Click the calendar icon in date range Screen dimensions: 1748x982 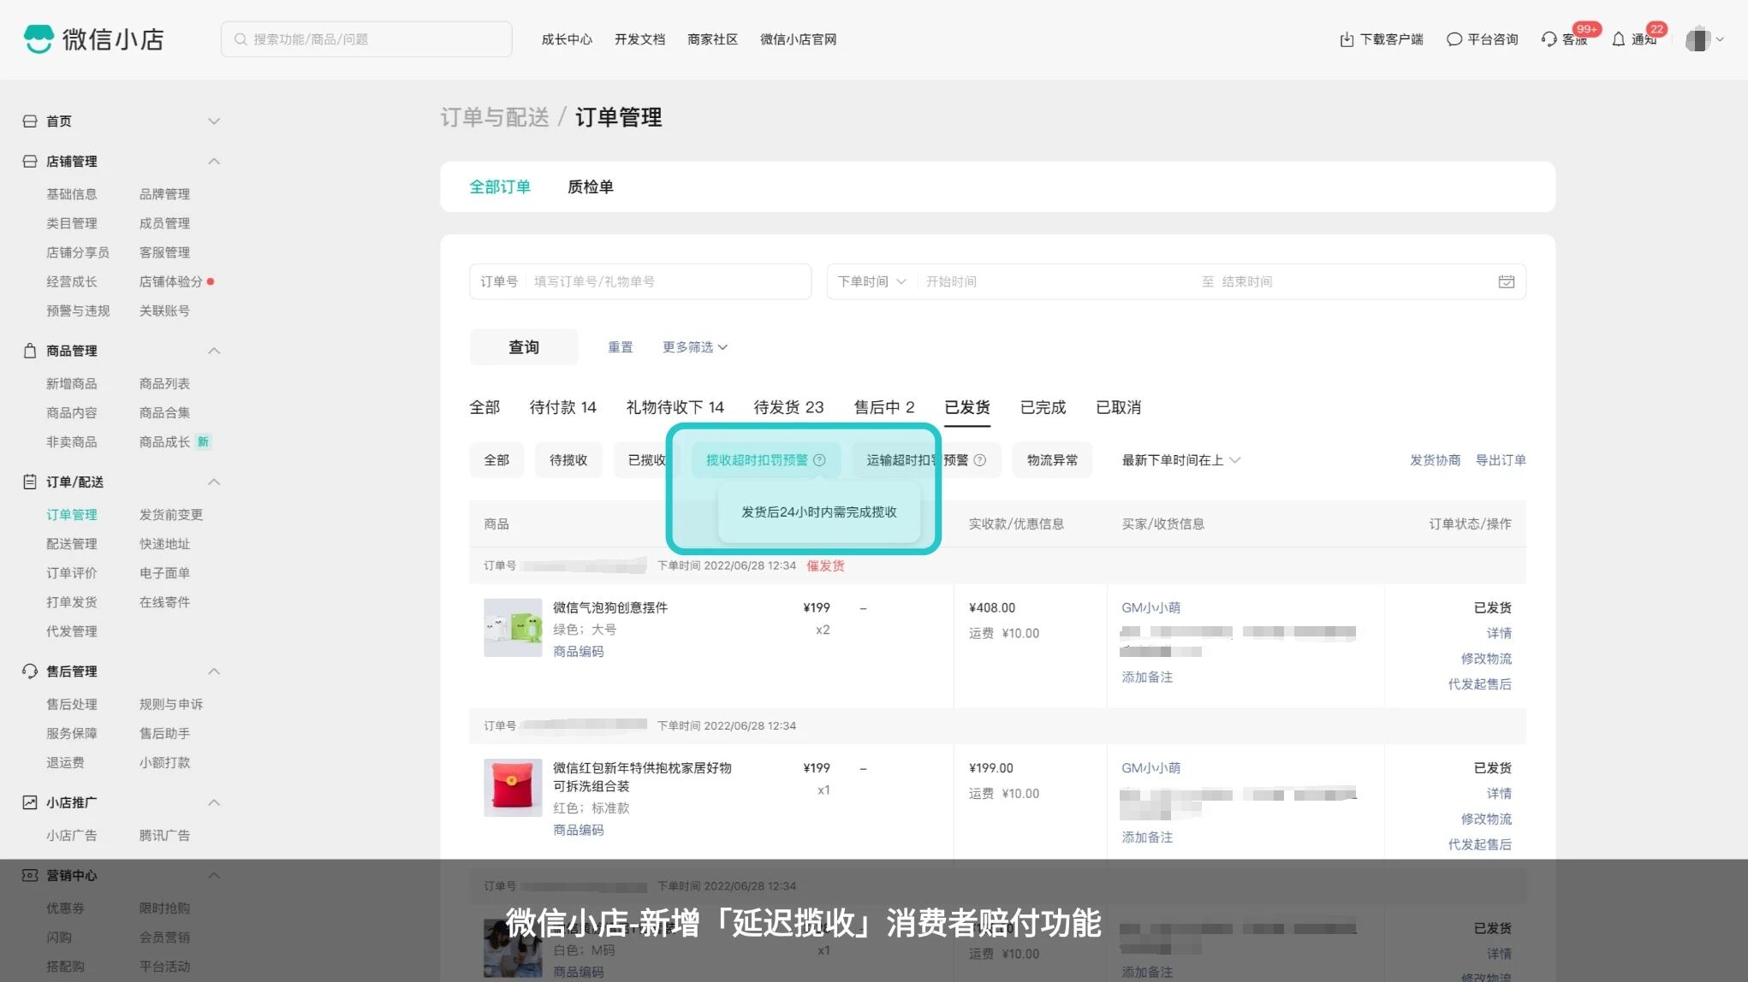coord(1506,281)
